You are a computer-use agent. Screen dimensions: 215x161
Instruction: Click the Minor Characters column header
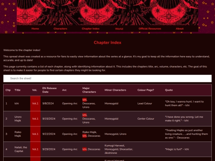pyautogui.click(x=115, y=90)
